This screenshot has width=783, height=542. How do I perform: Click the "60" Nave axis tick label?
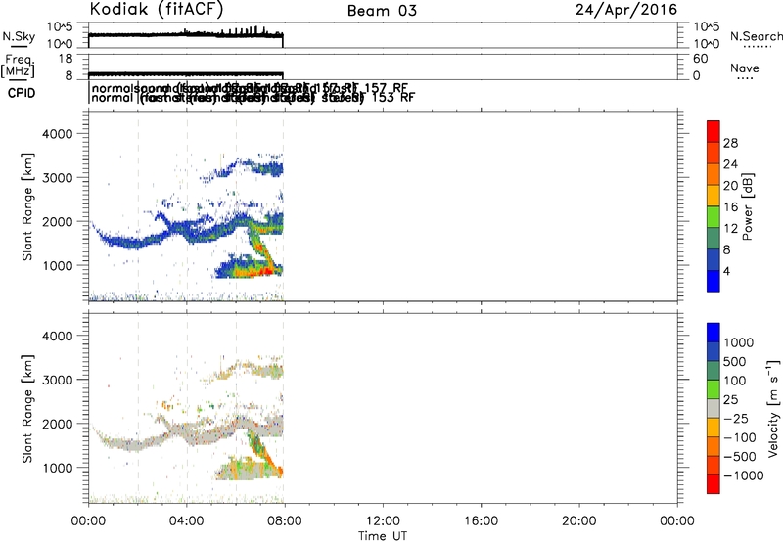click(x=700, y=59)
